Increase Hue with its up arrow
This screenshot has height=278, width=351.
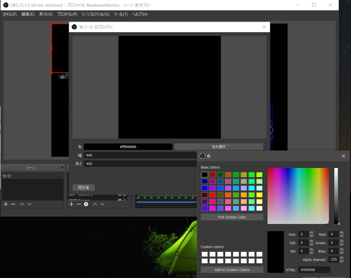(x=312, y=233)
